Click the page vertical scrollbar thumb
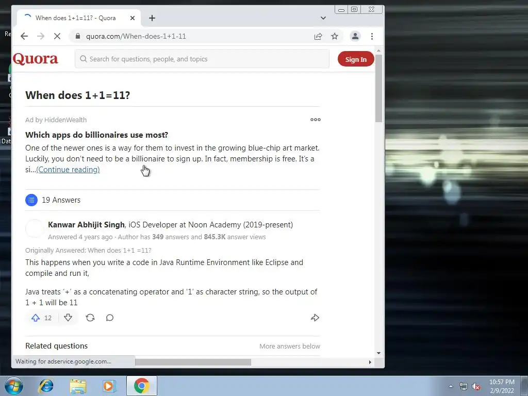528x396 pixels. [378, 88]
